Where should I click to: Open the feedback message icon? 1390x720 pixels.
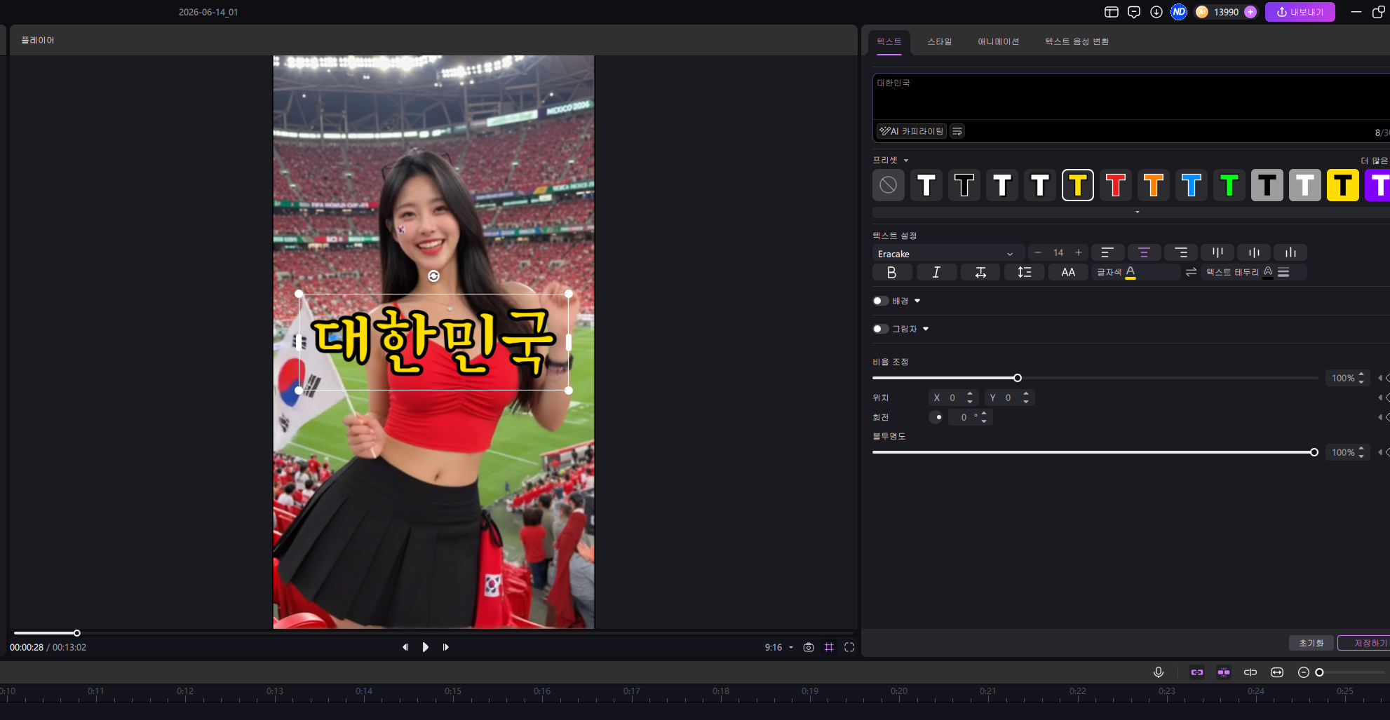point(1134,12)
